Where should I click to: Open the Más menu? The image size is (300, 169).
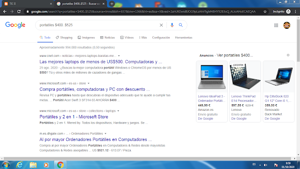[x=143, y=38]
